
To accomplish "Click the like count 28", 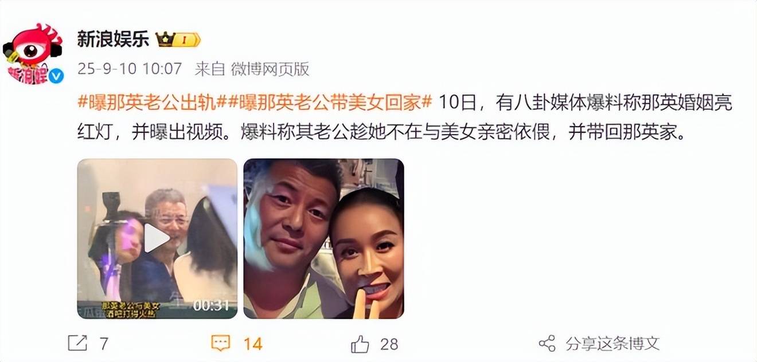I will (389, 344).
